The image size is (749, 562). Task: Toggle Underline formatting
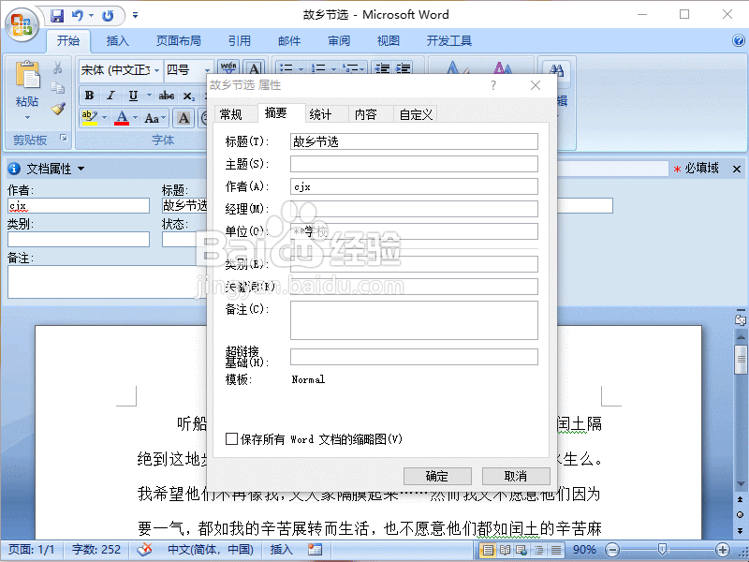(x=133, y=96)
